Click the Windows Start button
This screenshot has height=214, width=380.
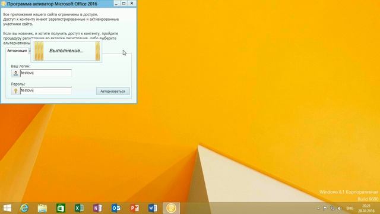pyautogui.click(x=7, y=208)
